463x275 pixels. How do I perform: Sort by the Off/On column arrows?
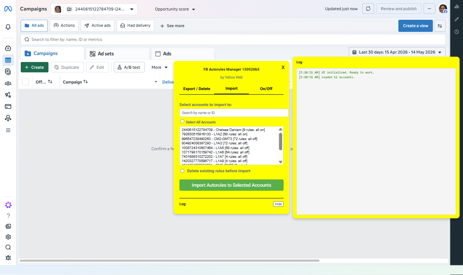pyautogui.click(x=50, y=82)
